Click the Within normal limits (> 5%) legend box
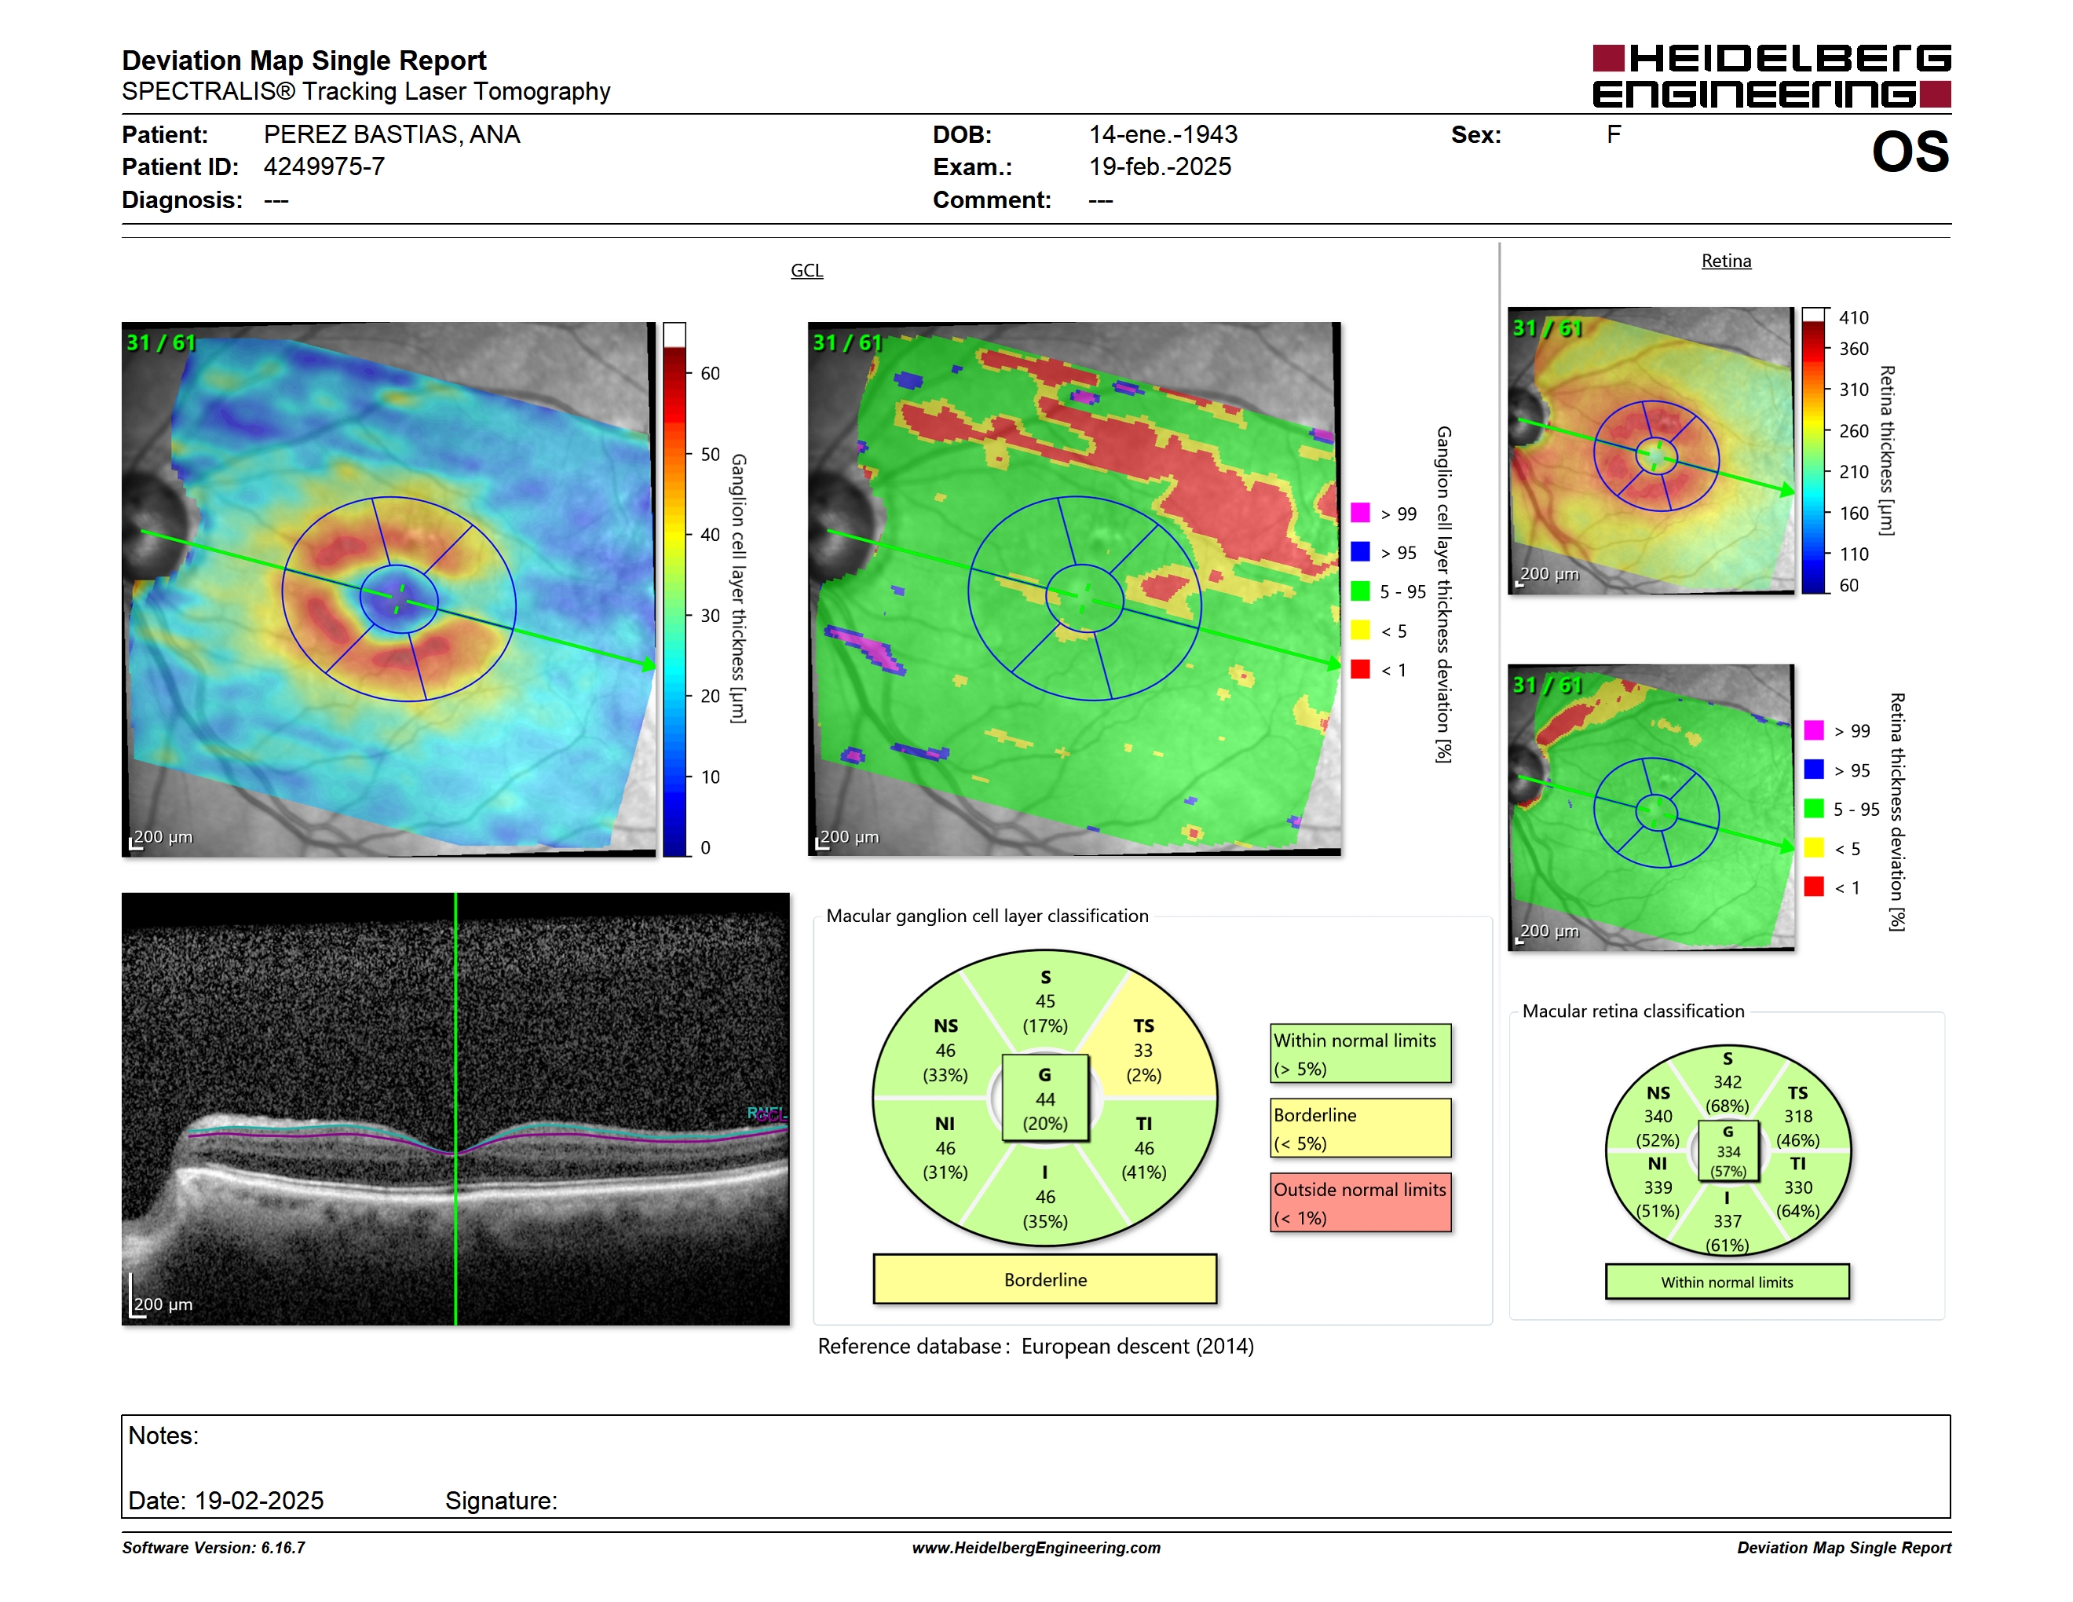2073x1602 pixels. [x=1361, y=1053]
